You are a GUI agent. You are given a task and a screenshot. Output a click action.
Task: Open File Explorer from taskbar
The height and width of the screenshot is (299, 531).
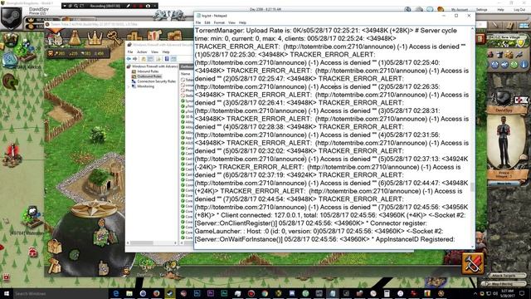(129, 293)
